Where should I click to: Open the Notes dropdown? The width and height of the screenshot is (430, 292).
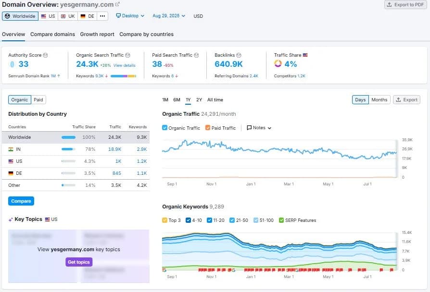(x=259, y=128)
